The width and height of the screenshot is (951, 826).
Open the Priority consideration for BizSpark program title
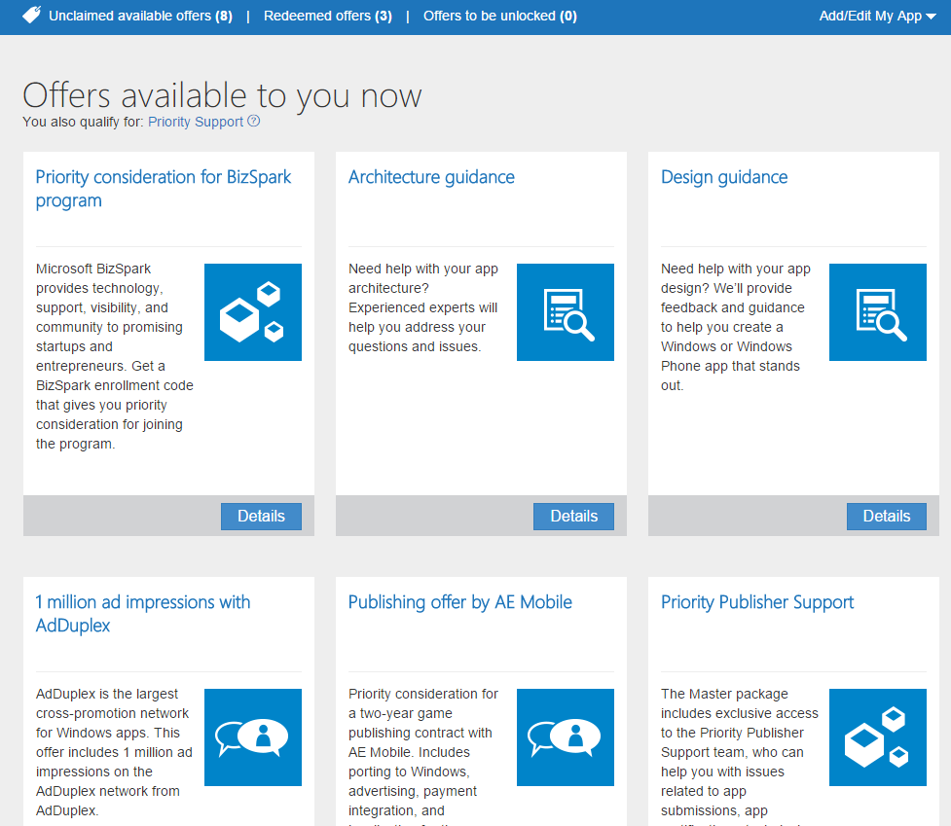164,189
